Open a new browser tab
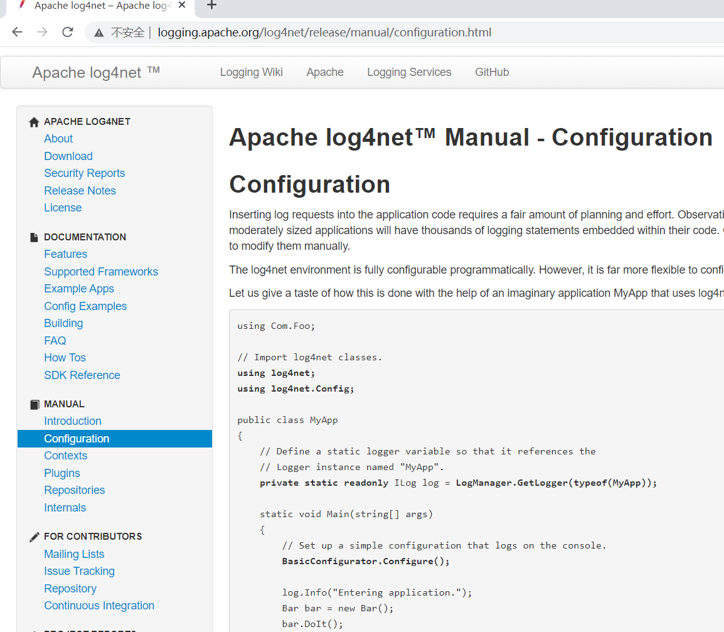The height and width of the screenshot is (632, 724). (x=211, y=5)
